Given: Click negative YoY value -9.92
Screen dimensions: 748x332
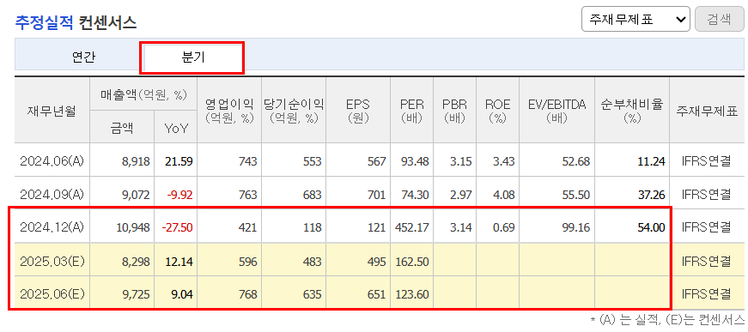Looking at the screenshot, I should pos(179,195).
